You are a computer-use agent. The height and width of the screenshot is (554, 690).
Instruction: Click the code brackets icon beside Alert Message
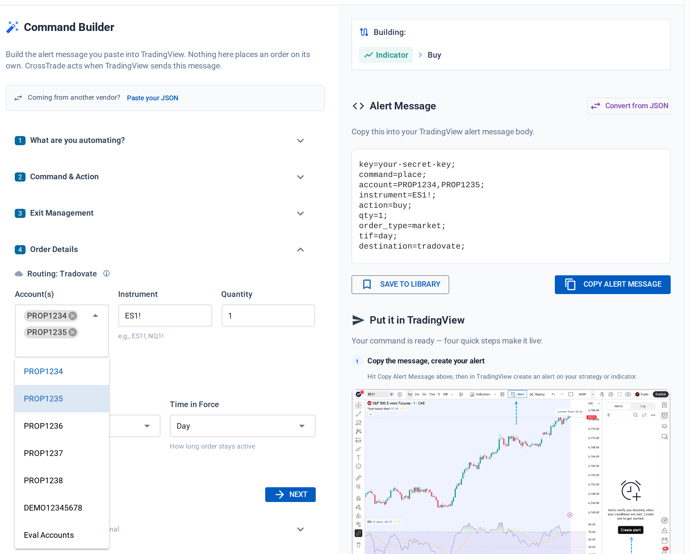tap(358, 106)
